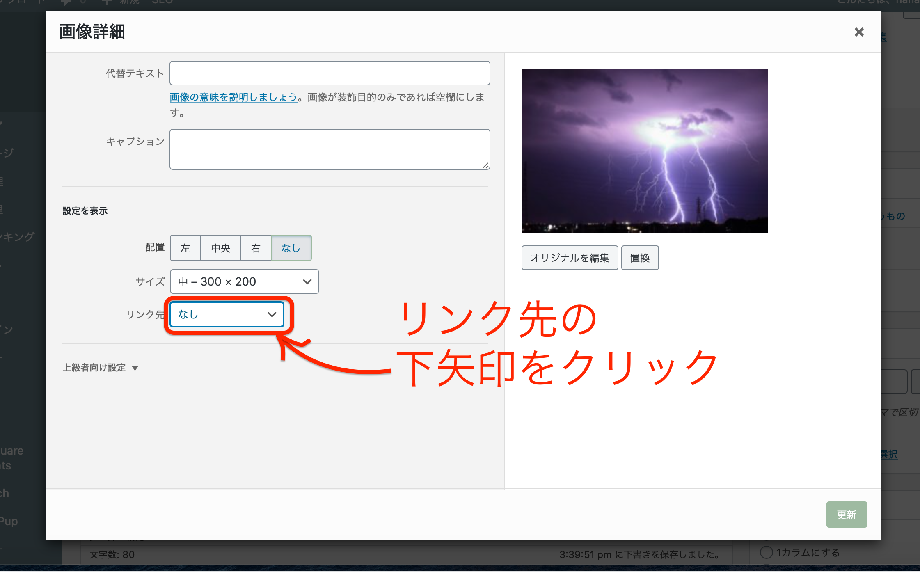This screenshot has height=572, width=920.
Task: Set alignment to 左
Action: point(185,248)
